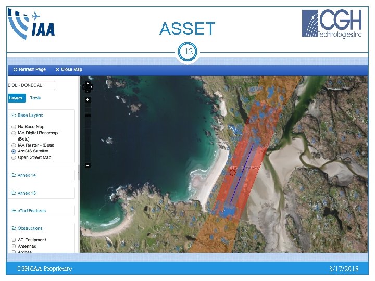This screenshot has height=281, width=375.
Task: Click the zoom level slider handle
Action: pos(88,116)
